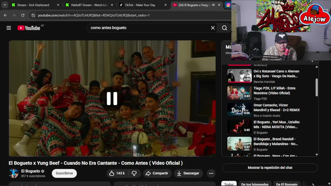Open Vengo De Nada playlist thumbnail
The width and height of the screenshot is (331, 186).
tap(239, 75)
